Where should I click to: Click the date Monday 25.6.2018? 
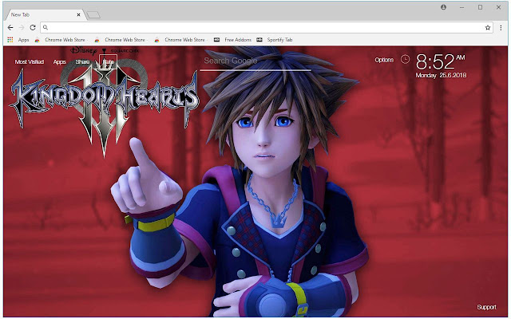click(441, 75)
